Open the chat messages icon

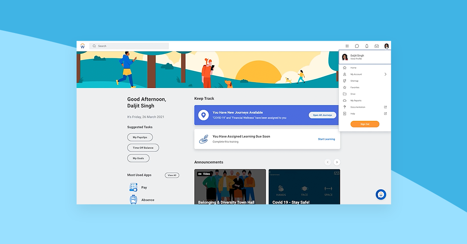pos(357,46)
